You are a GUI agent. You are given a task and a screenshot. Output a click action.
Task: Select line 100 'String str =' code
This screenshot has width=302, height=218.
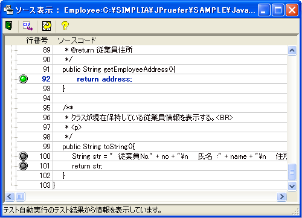(x=179, y=156)
